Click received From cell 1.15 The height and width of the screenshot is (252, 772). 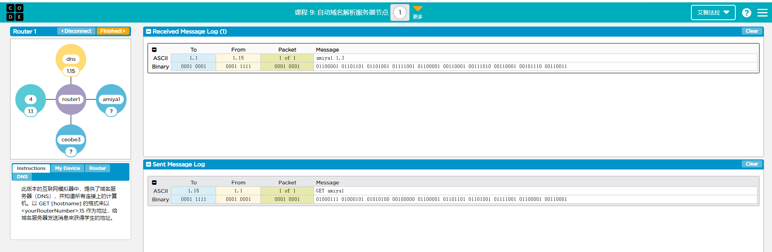(x=238, y=58)
